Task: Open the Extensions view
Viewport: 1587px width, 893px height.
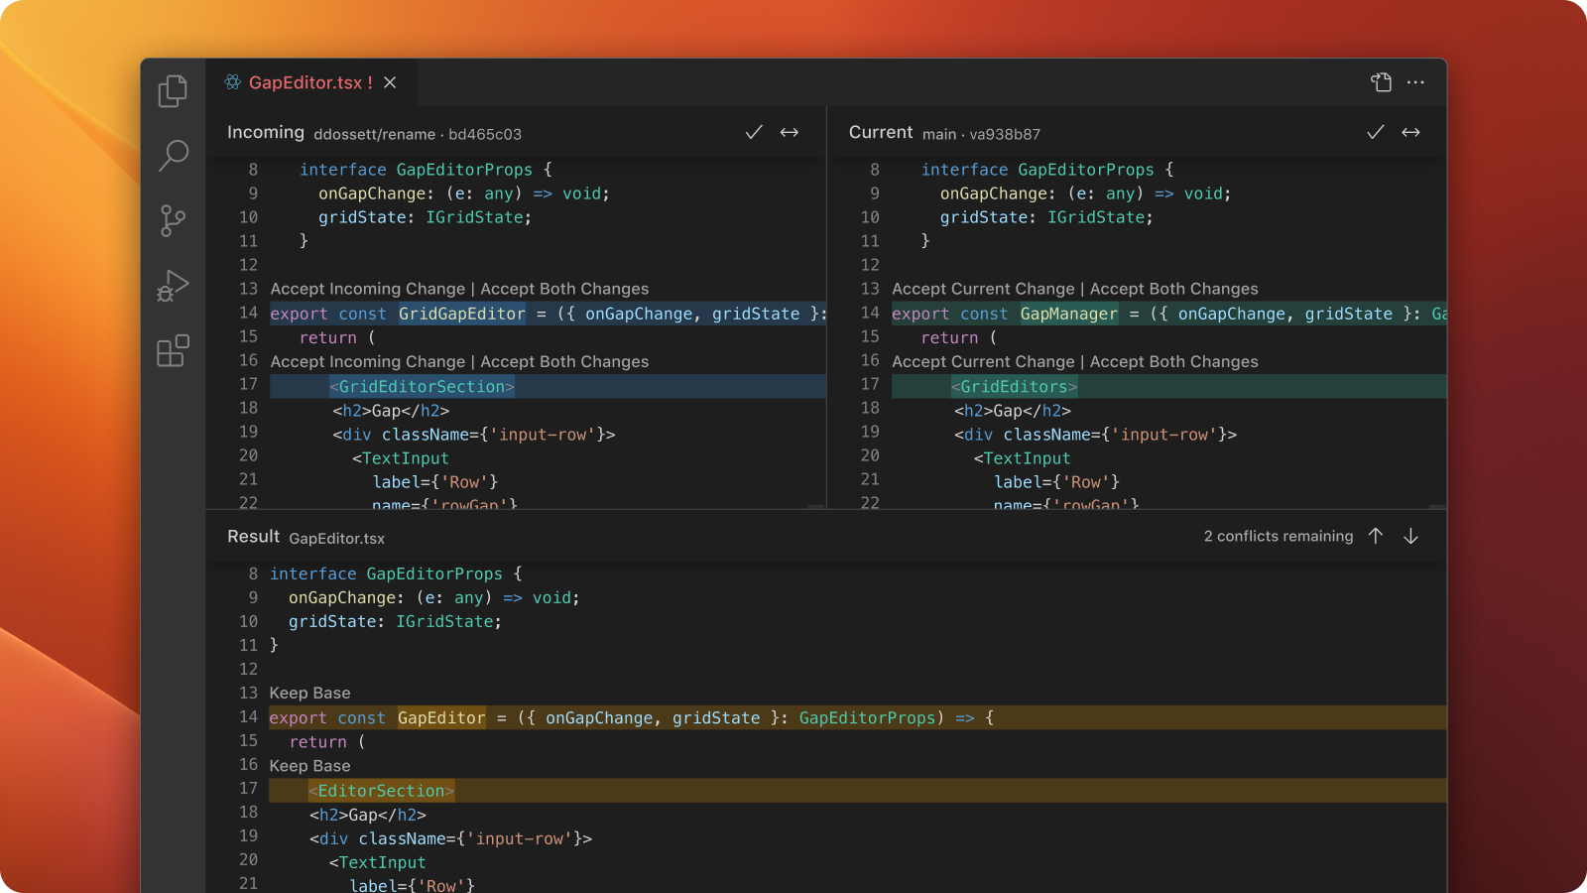Action: (x=173, y=350)
